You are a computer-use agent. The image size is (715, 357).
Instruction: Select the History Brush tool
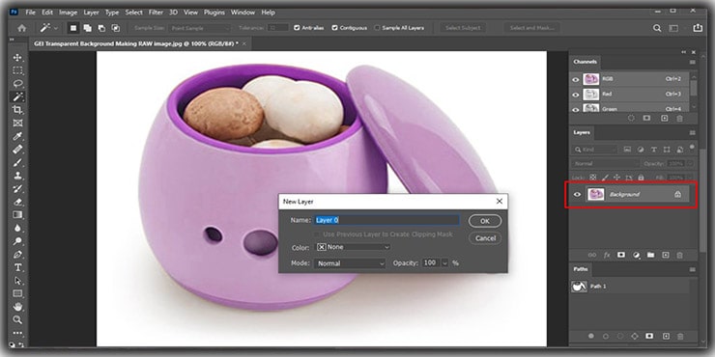(17, 188)
